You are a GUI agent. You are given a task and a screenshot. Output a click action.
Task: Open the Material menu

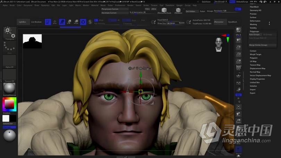[95, 5]
